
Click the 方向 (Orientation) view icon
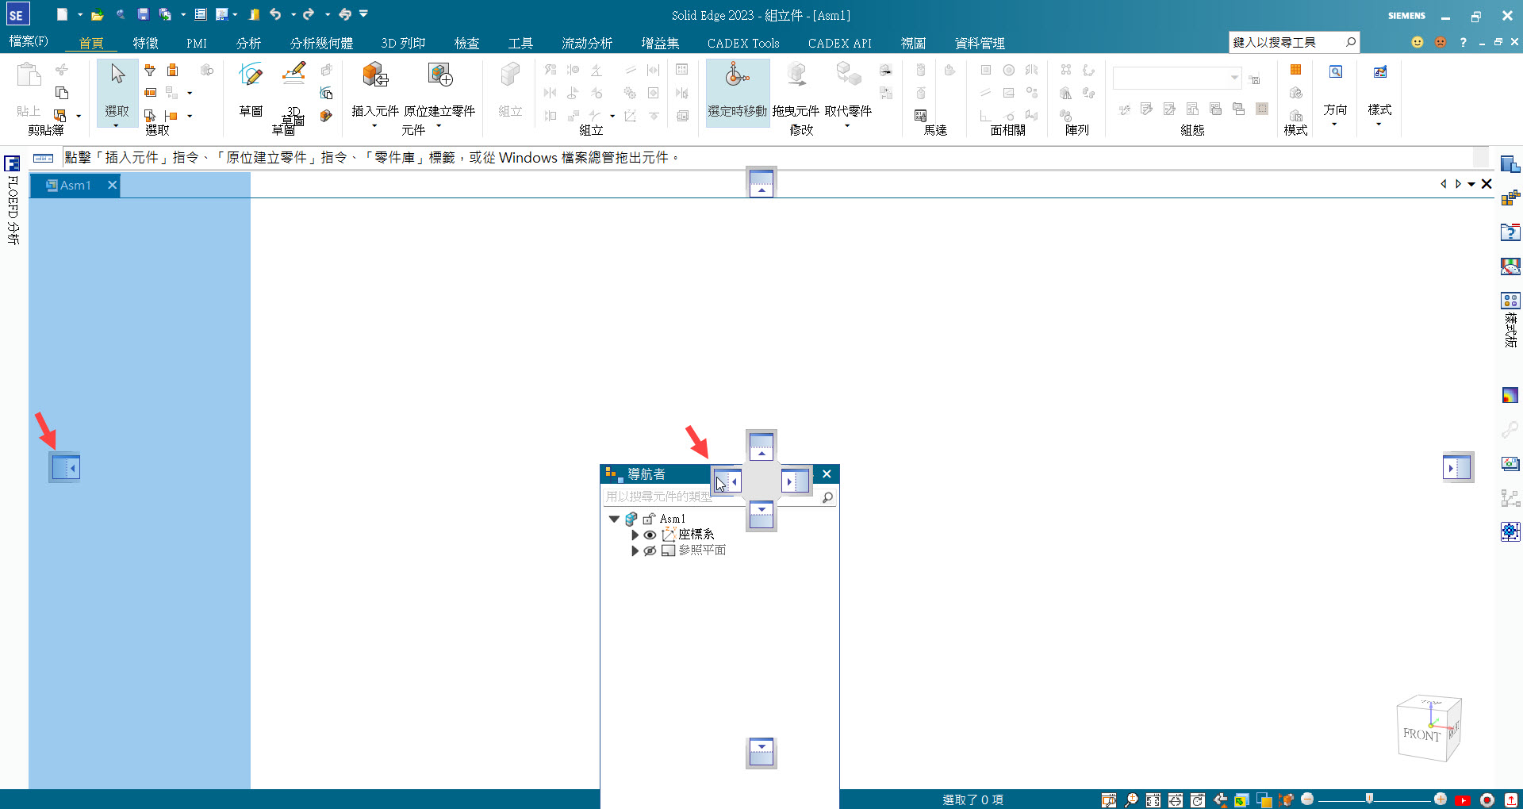click(x=1336, y=72)
